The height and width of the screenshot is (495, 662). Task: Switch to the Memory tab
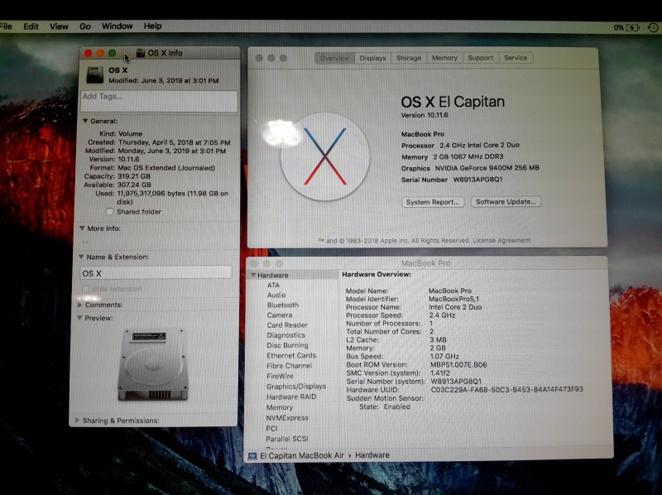click(x=444, y=58)
